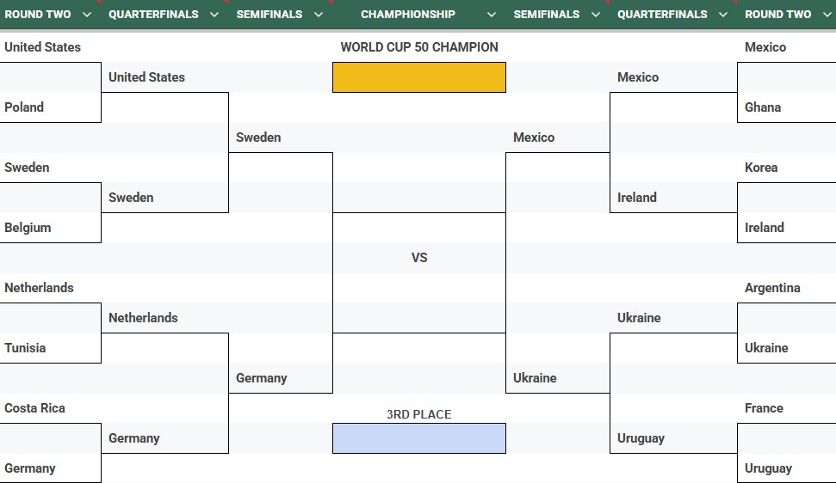Click the WORLD CUP 50 CHAMPION label
The width and height of the screenshot is (836, 483).
point(419,47)
